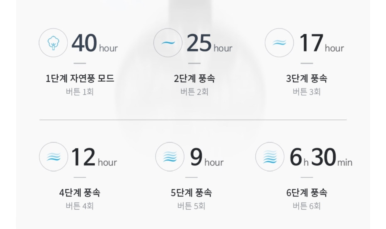Viewport: 386px width, 229px height.
Task: Select the "1단계 자연풍 모드" label
Action: 80,78
